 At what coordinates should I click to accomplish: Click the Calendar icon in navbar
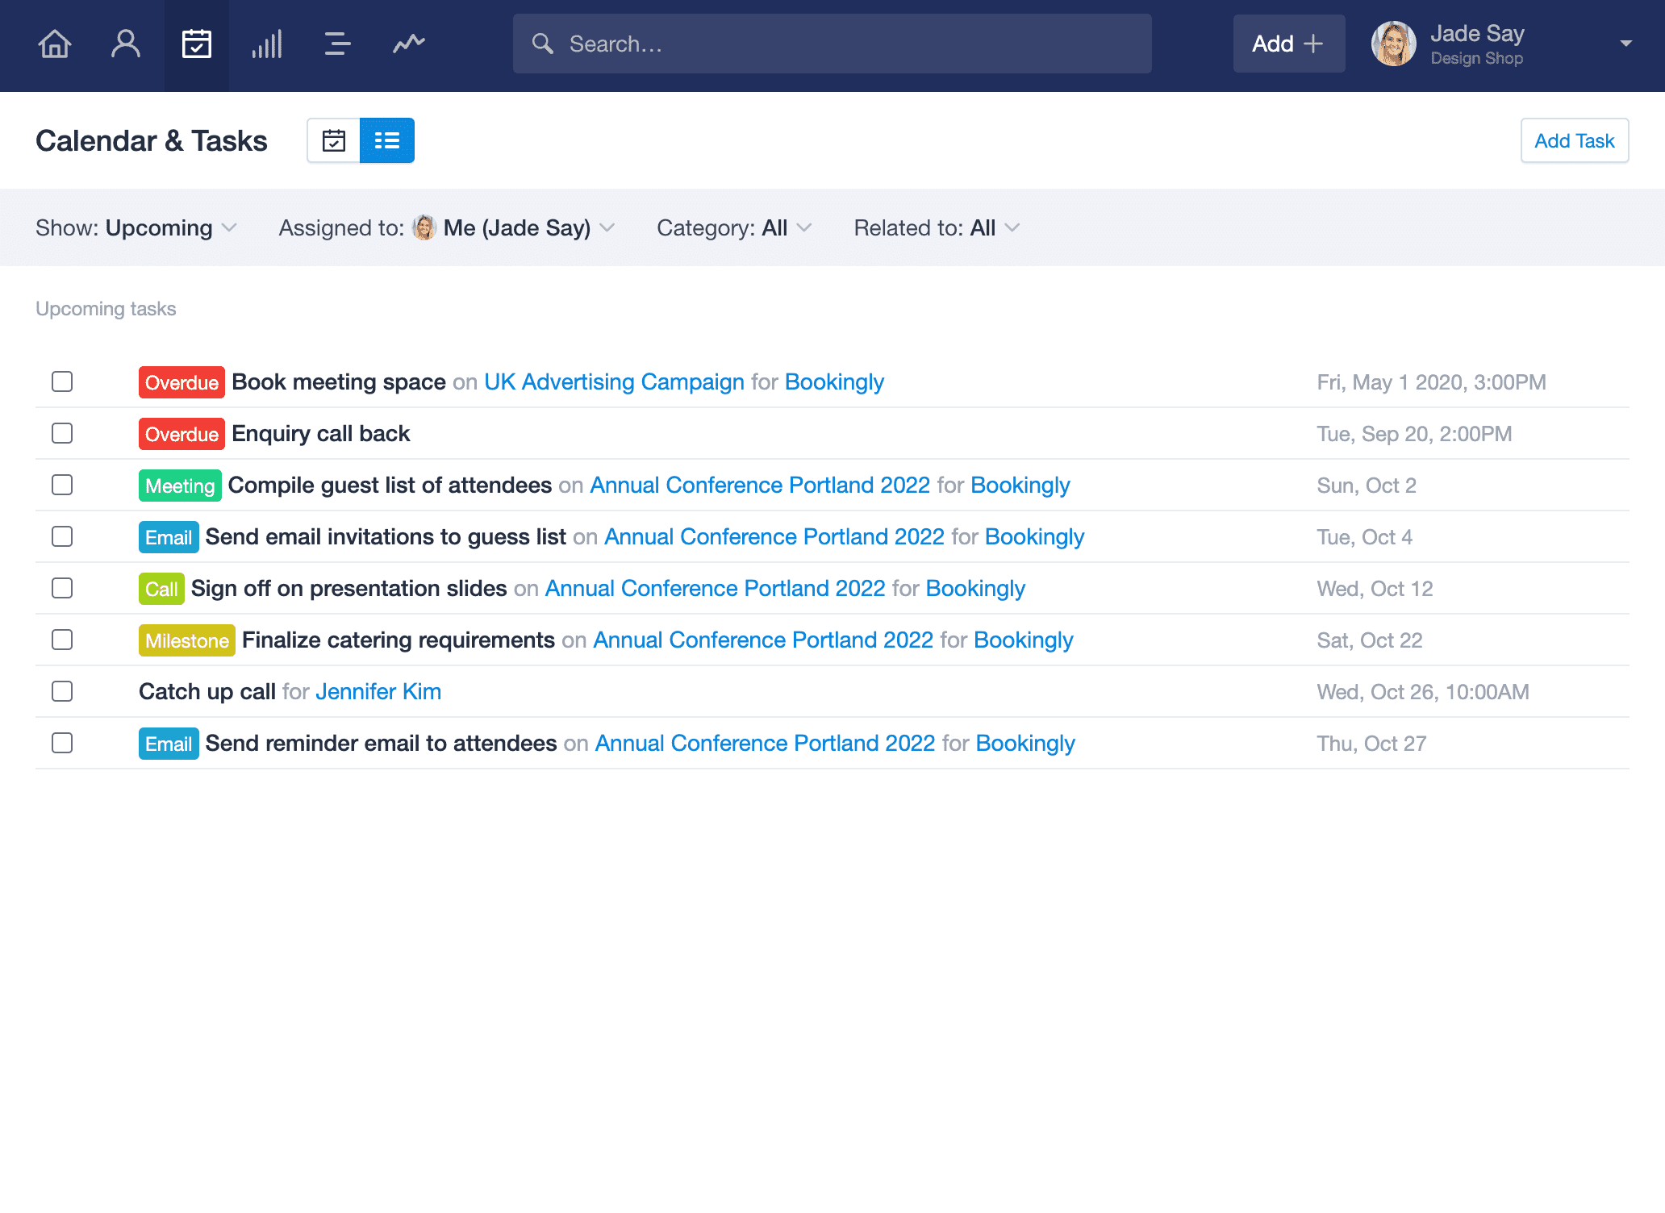tap(197, 44)
